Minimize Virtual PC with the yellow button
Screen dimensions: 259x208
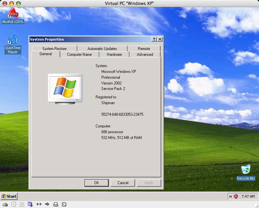tap(12, 3)
